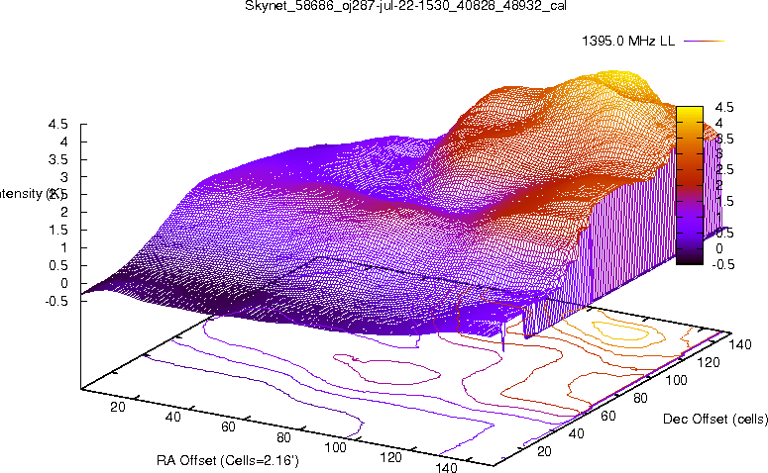Select 1.5 tick on the Intensity axis
Viewport: 768px width, 473px height.
[x=57, y=230]
